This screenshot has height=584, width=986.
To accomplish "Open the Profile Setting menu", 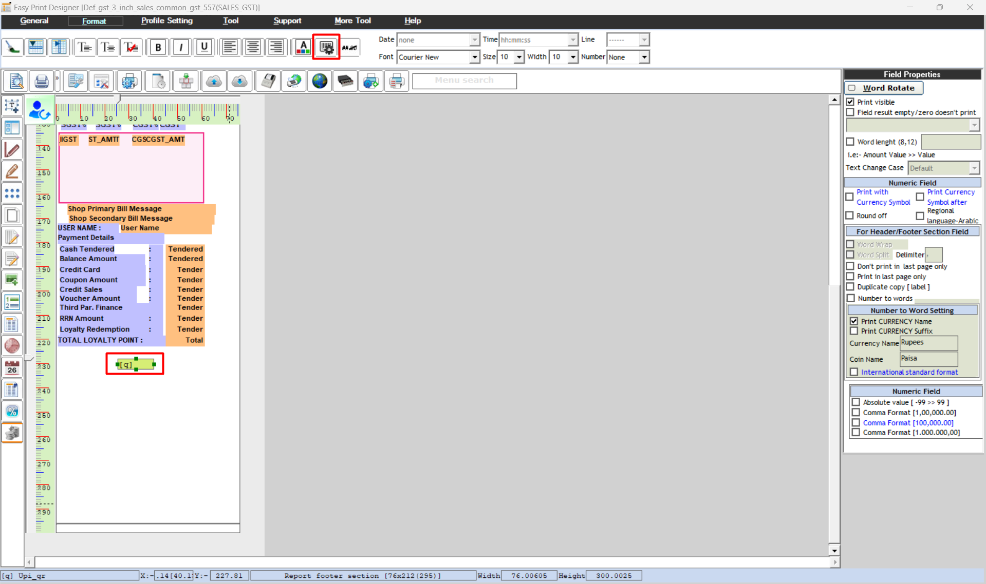I will (166, 21).
